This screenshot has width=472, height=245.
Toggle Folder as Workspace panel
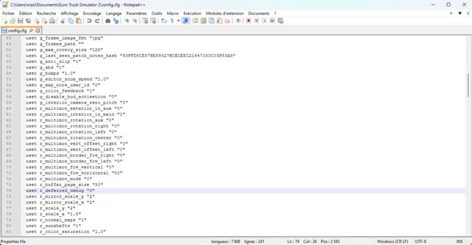tap(228, 21)
